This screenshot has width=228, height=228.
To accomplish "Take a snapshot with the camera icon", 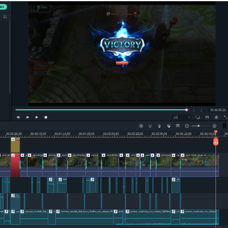I will tap(207, 117).
